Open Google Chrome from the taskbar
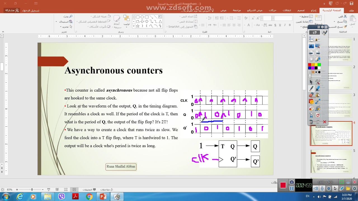The image size is (358, 201). [x=89, y=197]
